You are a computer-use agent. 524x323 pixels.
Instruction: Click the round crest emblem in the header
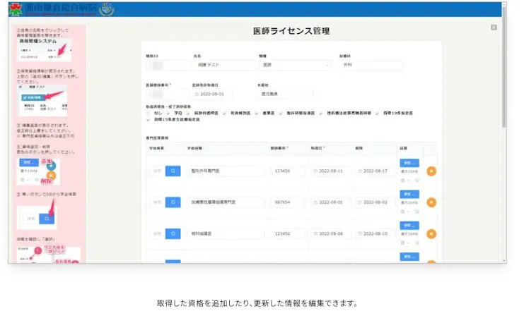[x=107, y=9]
